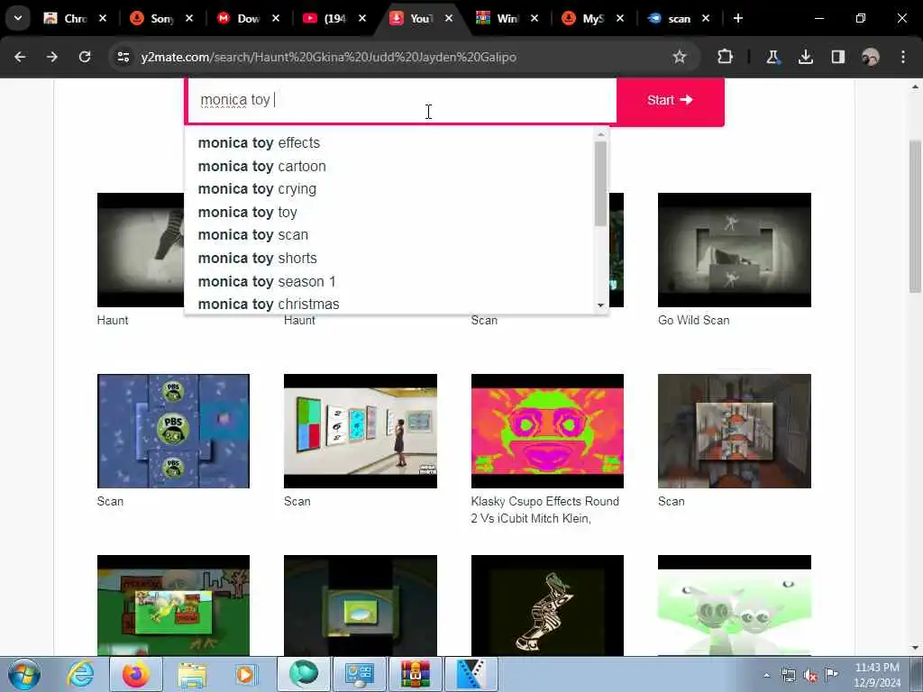The width and height of the screenshot is (923, 692).
Task: Launch Firefox from taskbar
Action: [x=136, y=674]
